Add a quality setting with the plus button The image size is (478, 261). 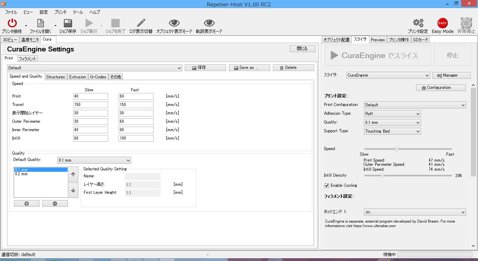pos(27,204)
